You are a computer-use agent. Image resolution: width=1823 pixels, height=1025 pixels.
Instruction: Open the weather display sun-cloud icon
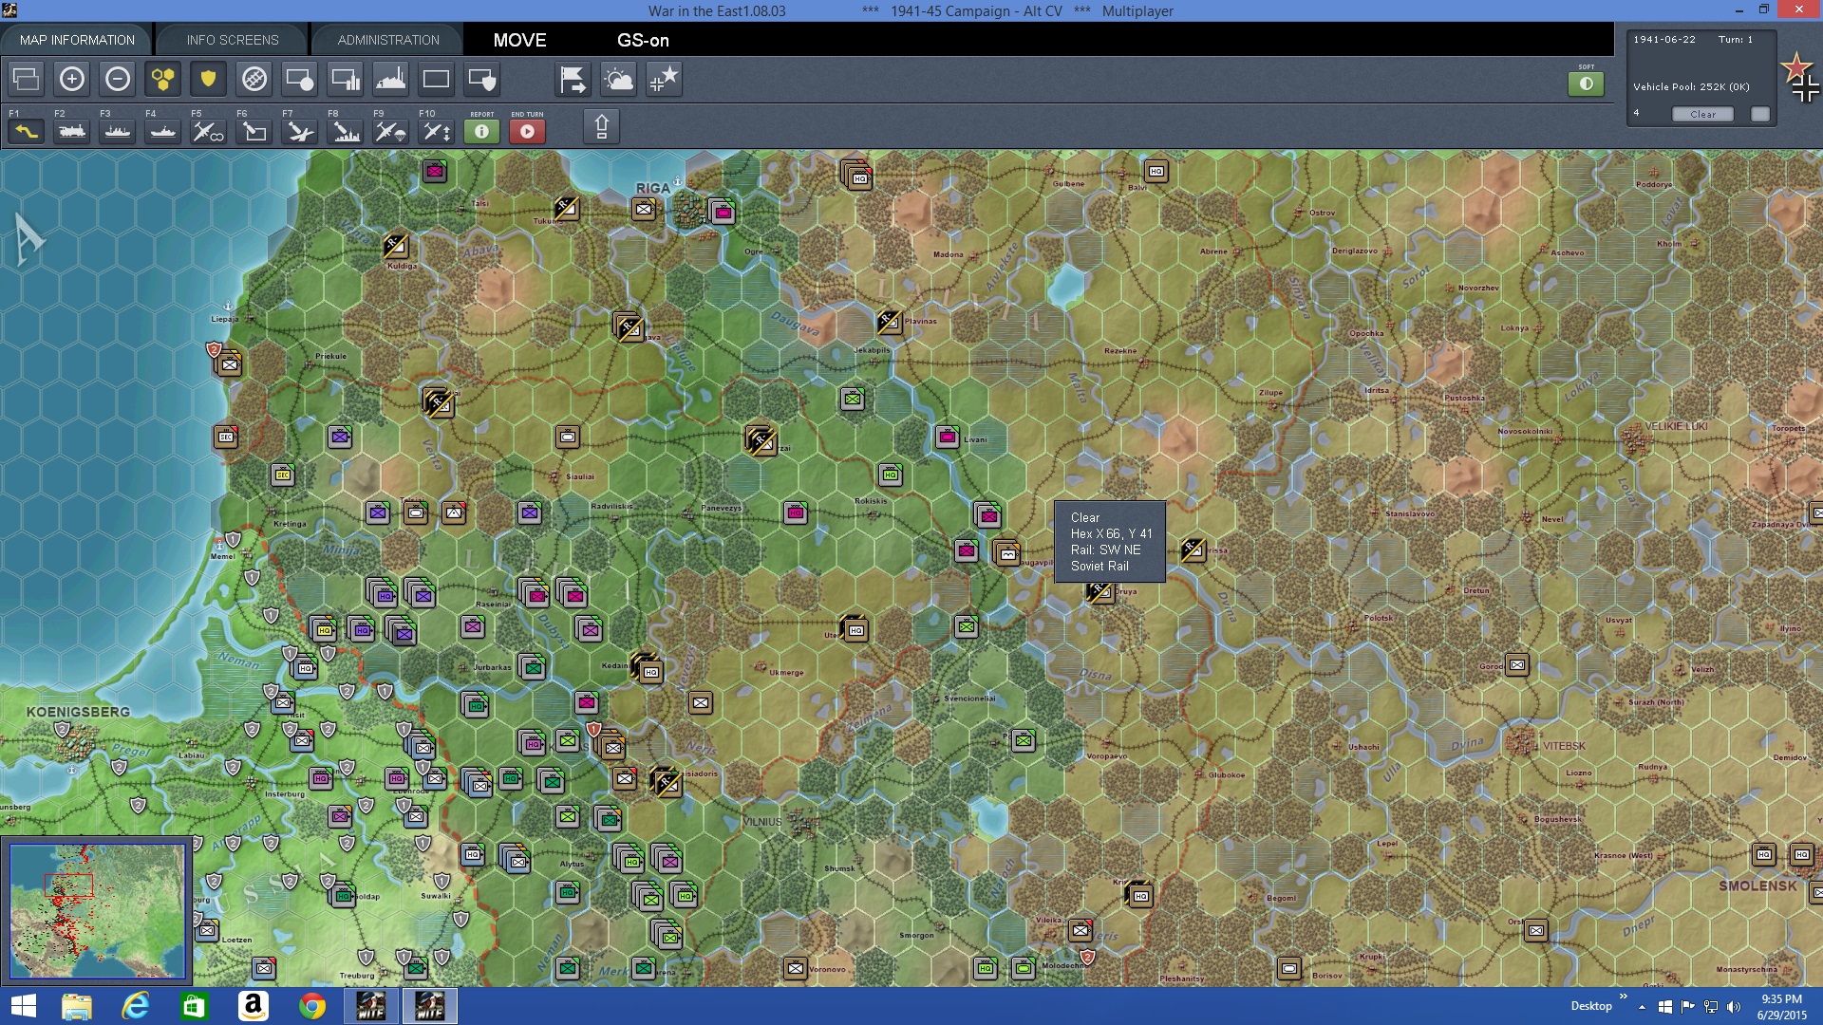618,80
